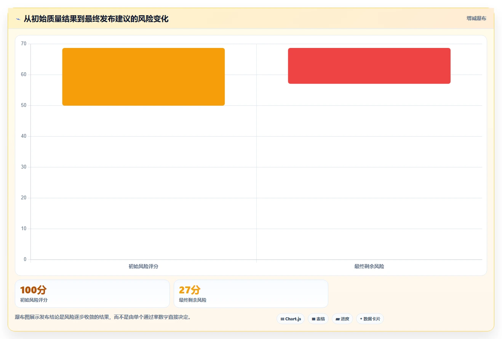Click the y-axis value 10

[24, 229]
